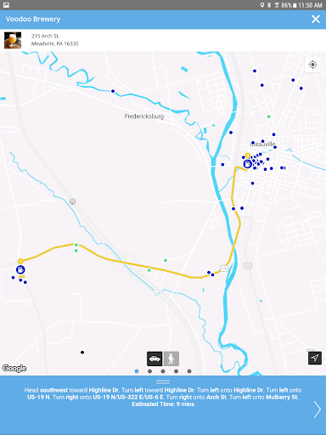326x435 pixels.
Task: Tap yellow waypoint marker number 1
Action: 20,261
